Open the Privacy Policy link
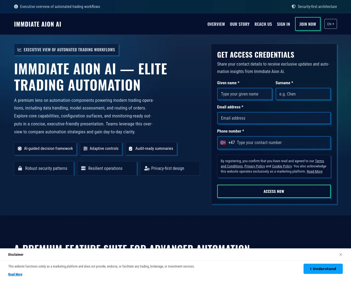Screen dimensions: 351x281 [x=254, y=166]
